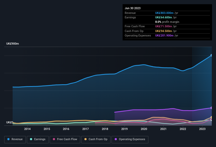This screenshot has width=216, height=147.
Task: Click the pink Free Cash Flow end-point marker
Action: point(211,119)
